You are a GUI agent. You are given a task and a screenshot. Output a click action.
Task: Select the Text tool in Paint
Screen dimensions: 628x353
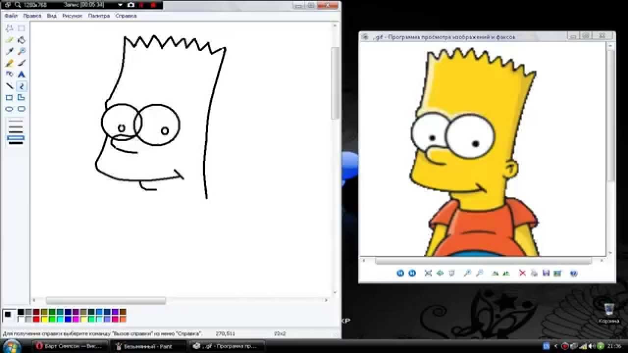(x=21, y=75)
